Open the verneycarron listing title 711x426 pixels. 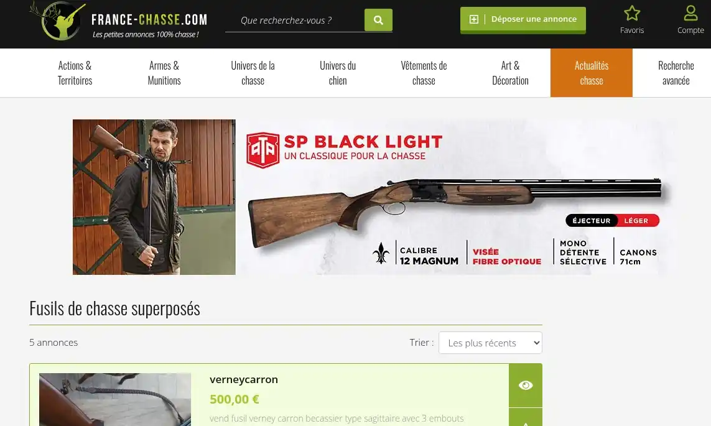(243, 380)
